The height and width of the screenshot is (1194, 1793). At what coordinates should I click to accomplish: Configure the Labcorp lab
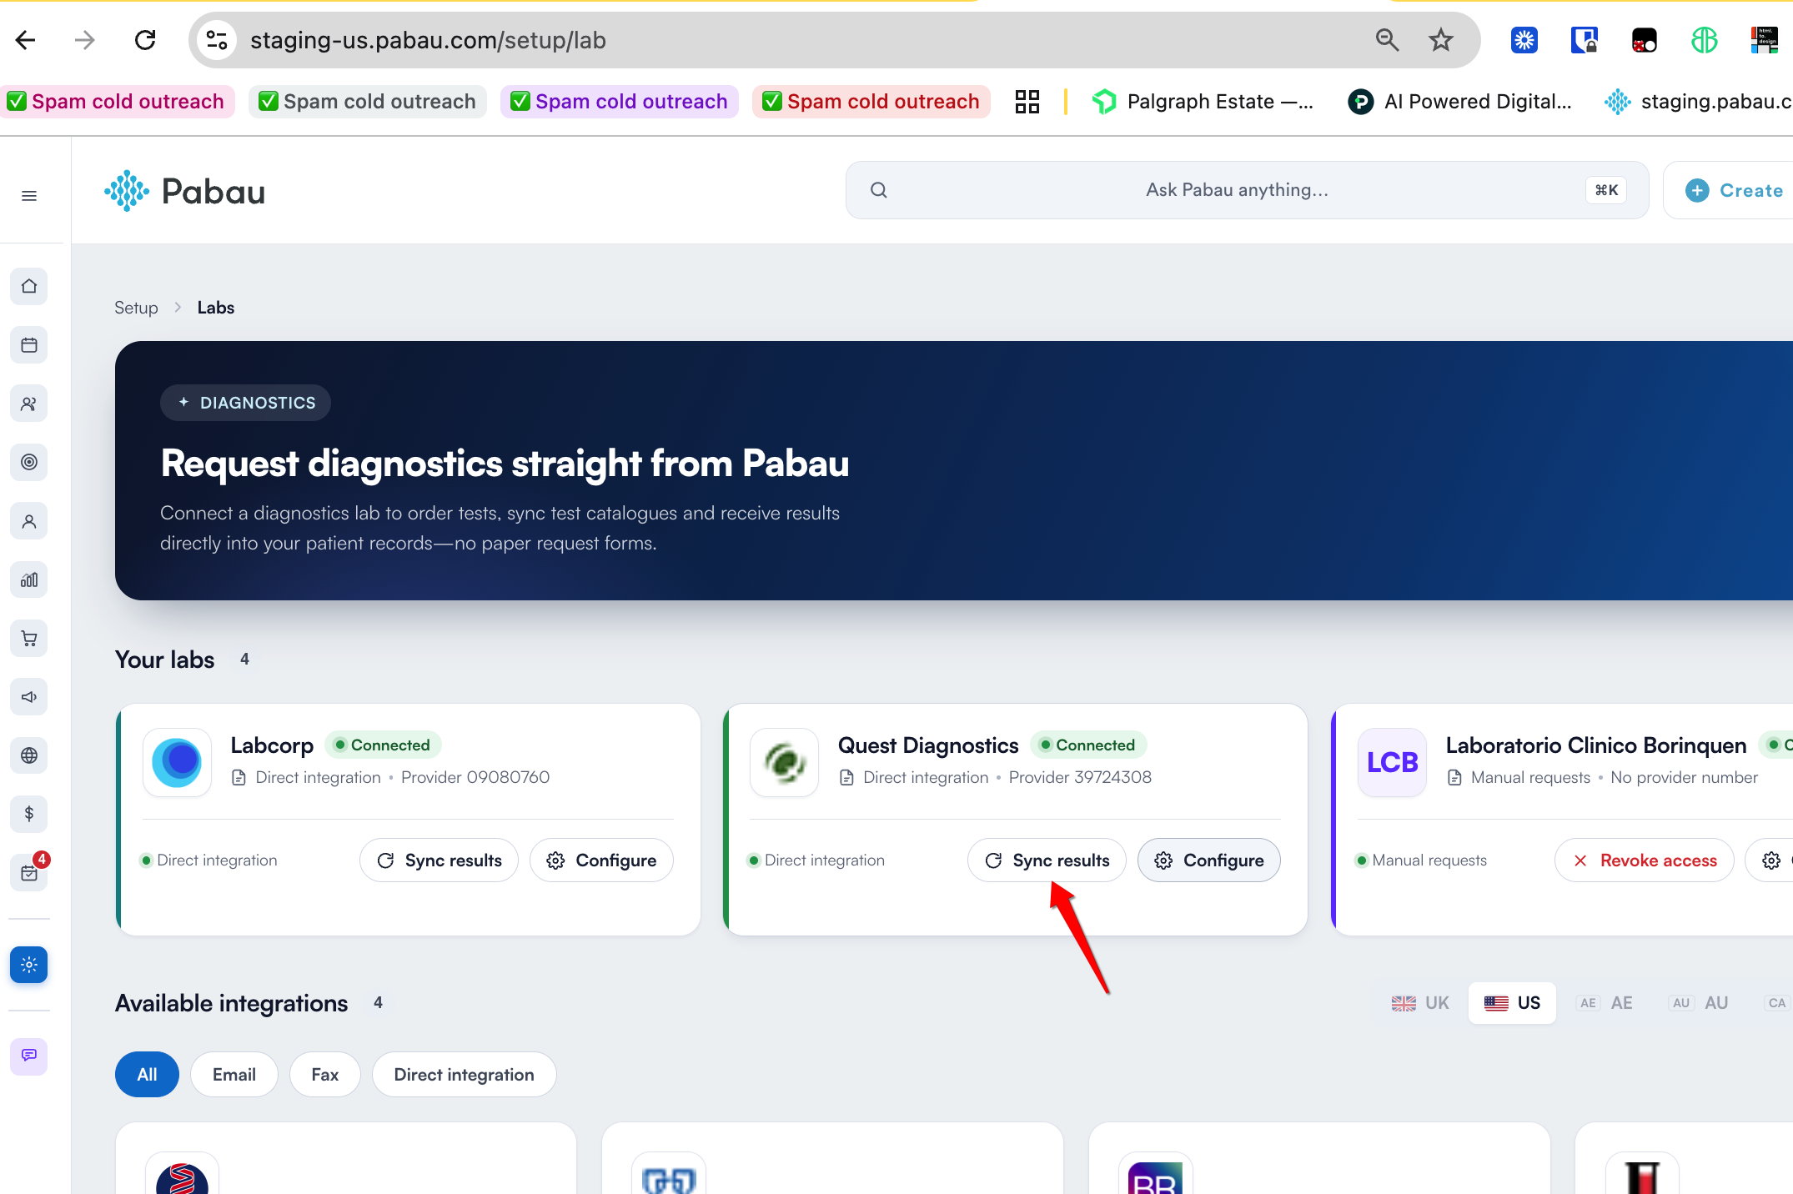601,860
